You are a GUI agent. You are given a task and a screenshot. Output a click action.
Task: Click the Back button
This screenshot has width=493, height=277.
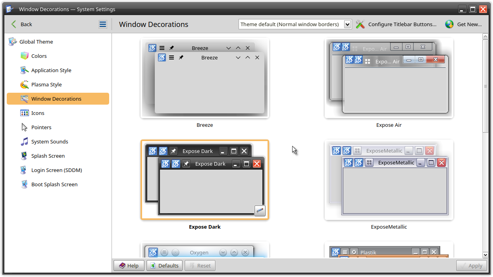(x=21, y=24)
